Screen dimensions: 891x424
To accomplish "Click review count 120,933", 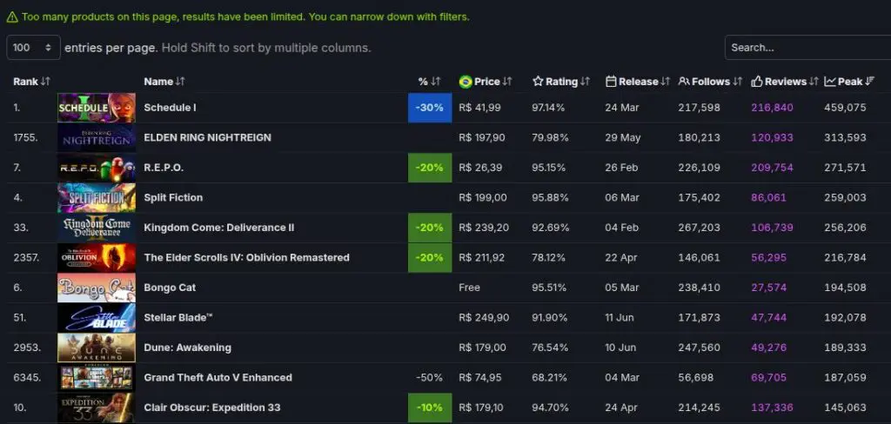I will (x=772, y=138).
